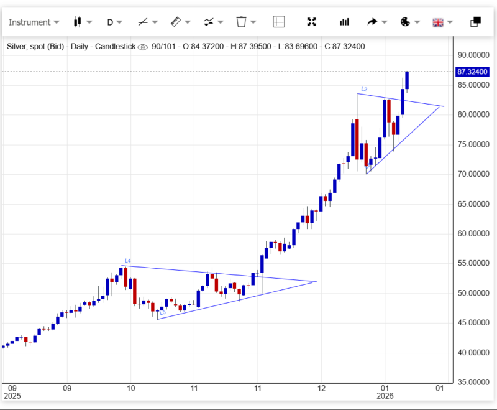Toggle the crosshair layout icon

coord(278,22)
